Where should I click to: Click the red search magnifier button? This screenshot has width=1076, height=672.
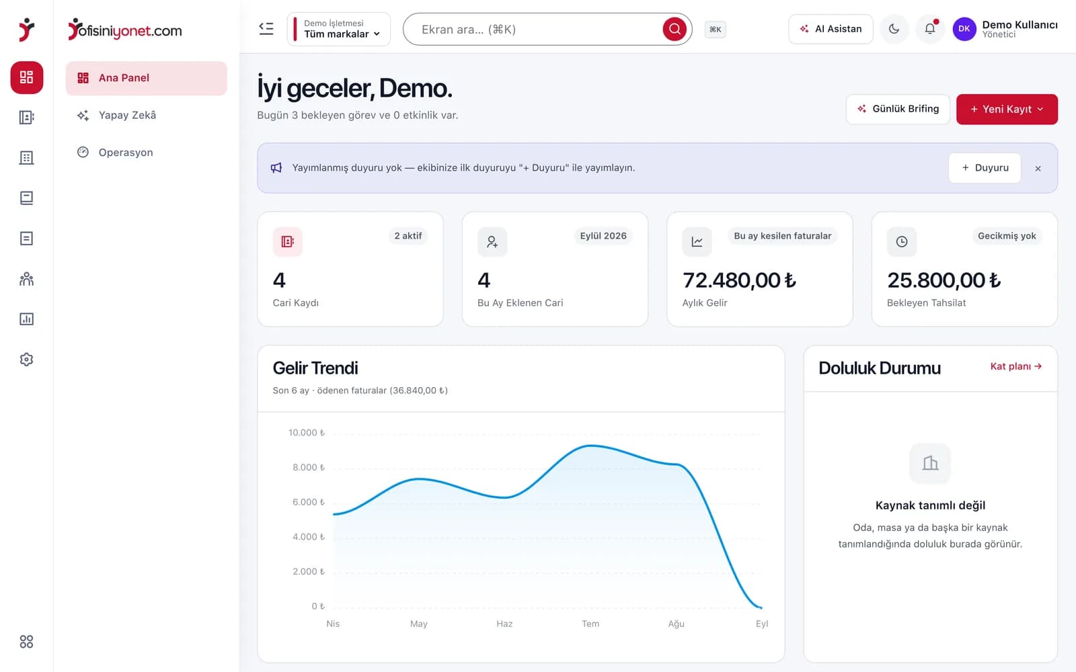[675, 29]
